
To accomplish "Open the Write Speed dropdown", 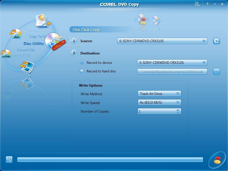I will (x=159, y=102).
